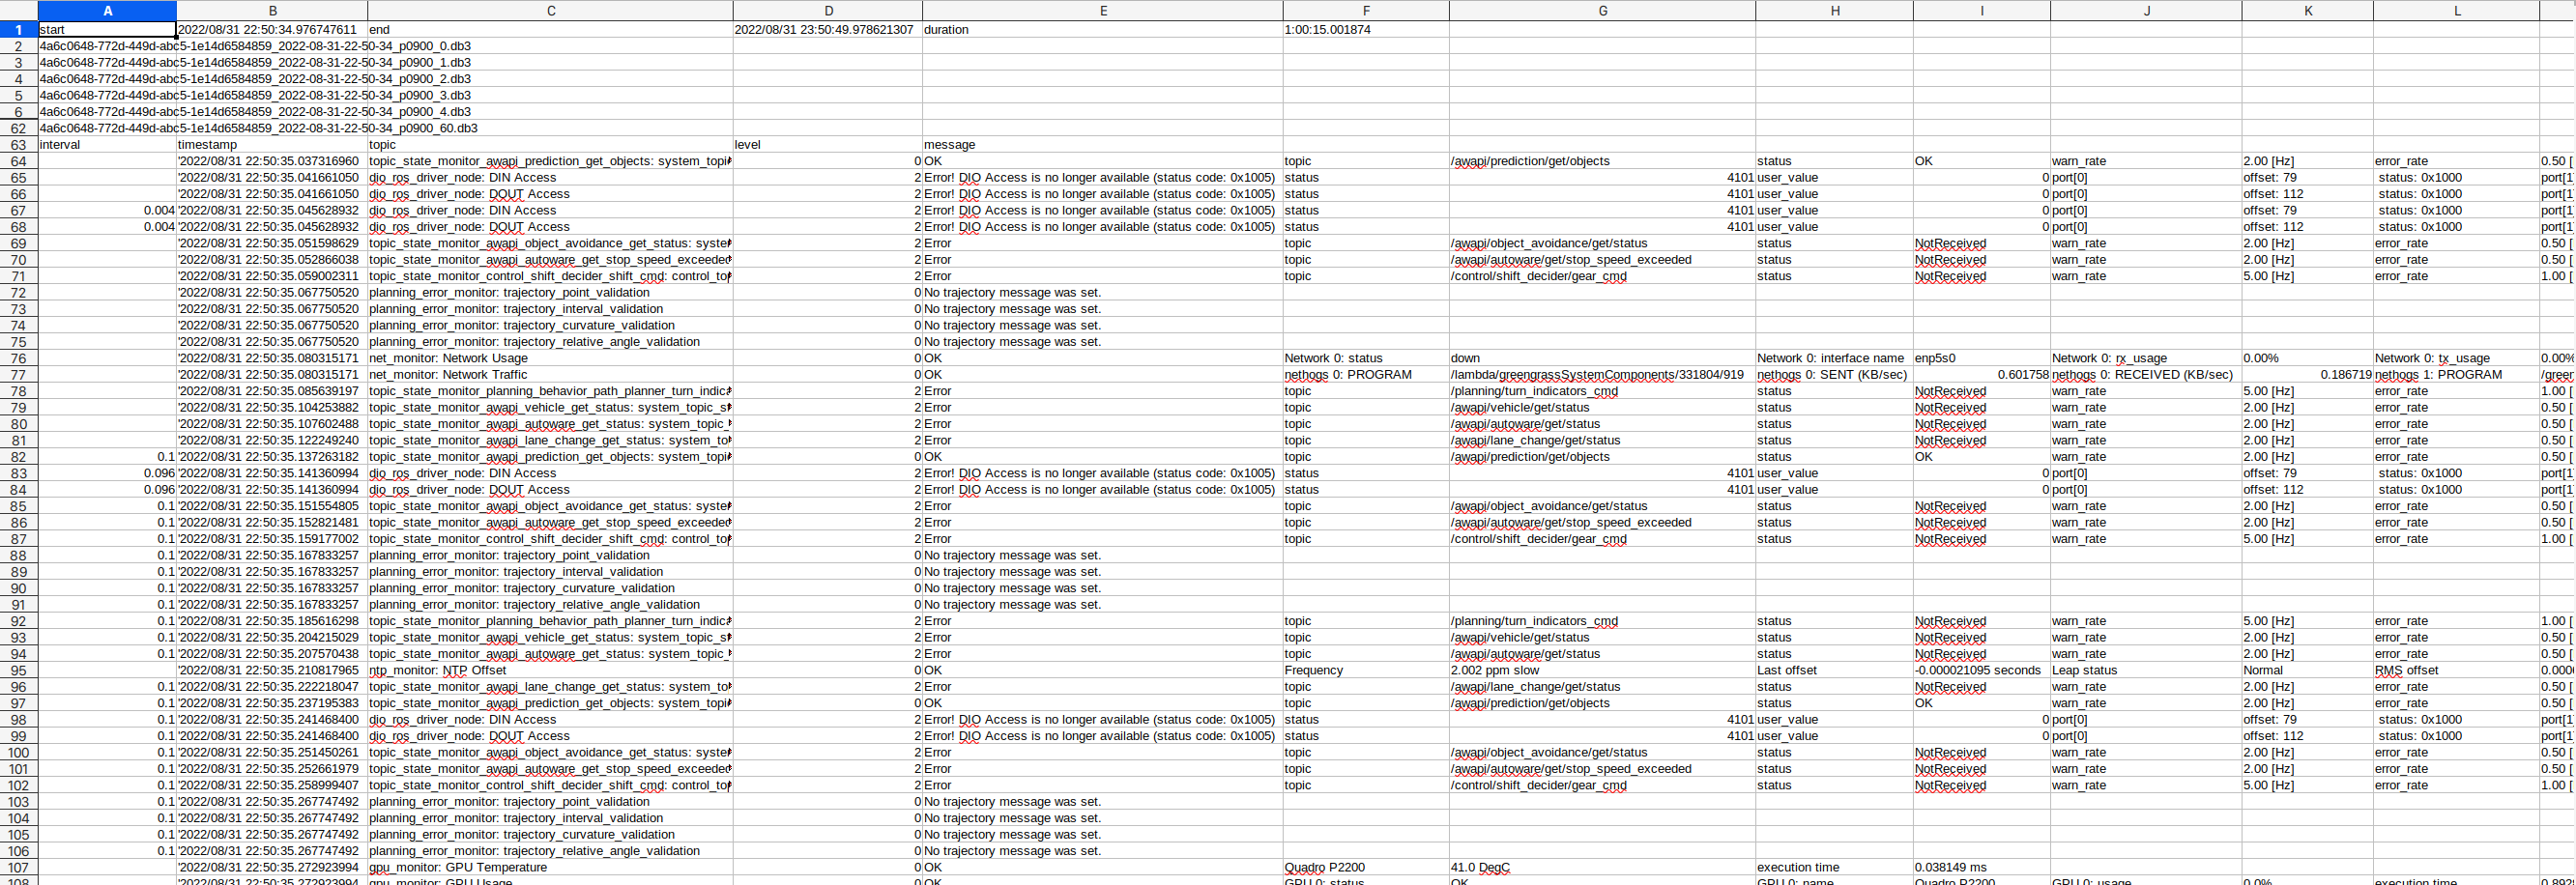The width and height of the screenshot is (2576, 885).
Task: Click 'offset: 112' cell in row 68
Action: (2307, 227)
